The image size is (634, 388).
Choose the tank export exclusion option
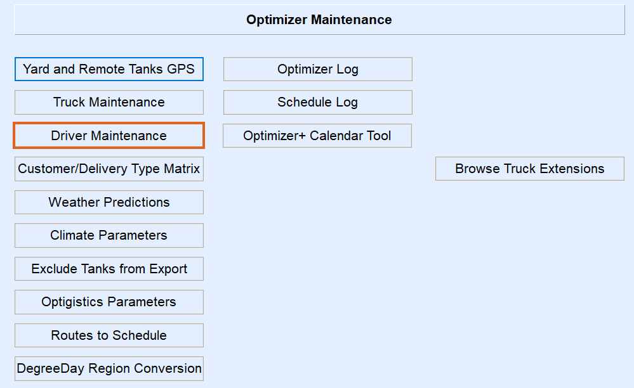[109, 269]
